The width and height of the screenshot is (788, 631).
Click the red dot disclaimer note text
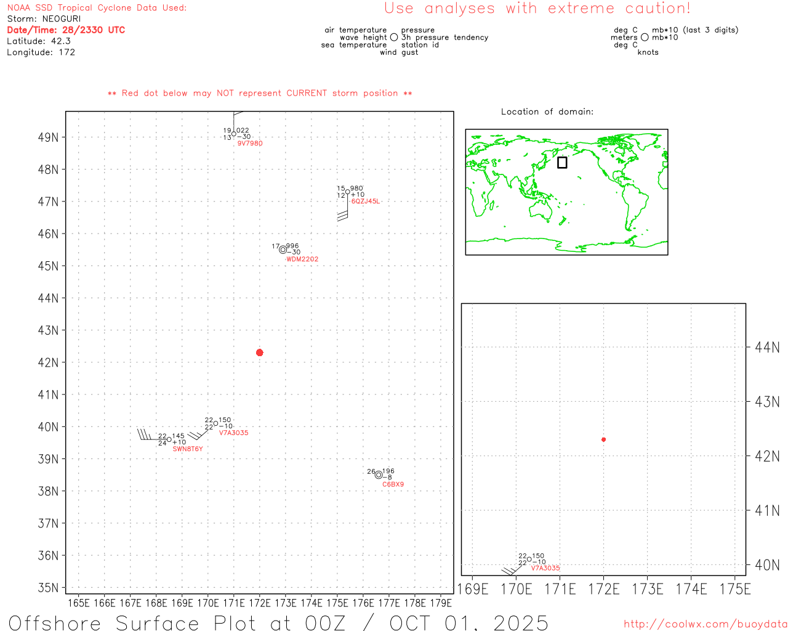[260, 93]
